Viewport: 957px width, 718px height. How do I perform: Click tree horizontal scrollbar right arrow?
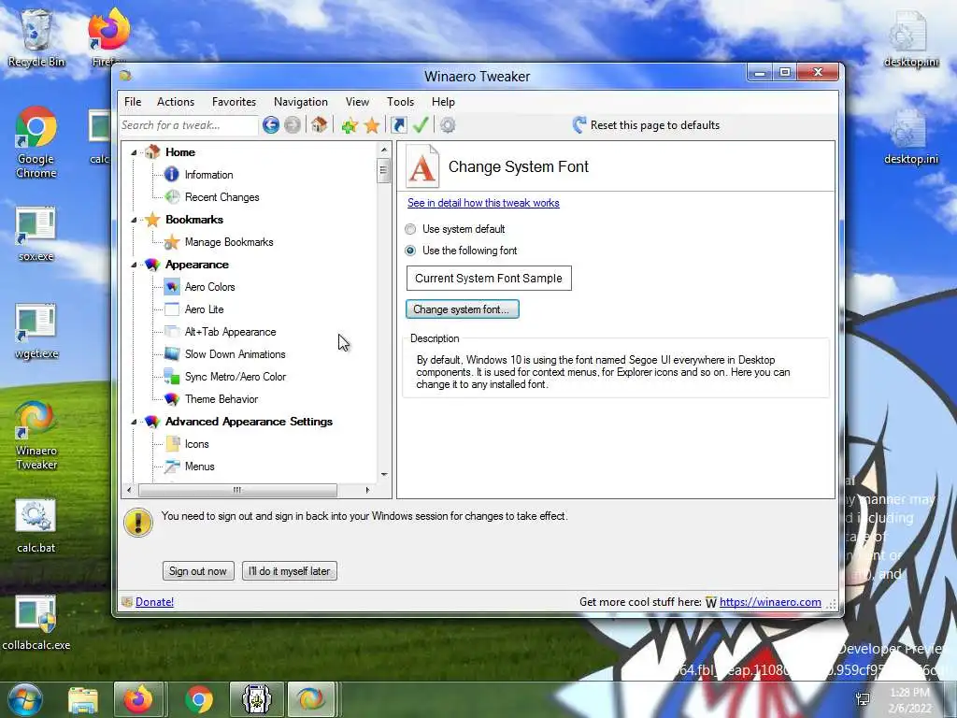click(x=367, y=490)
